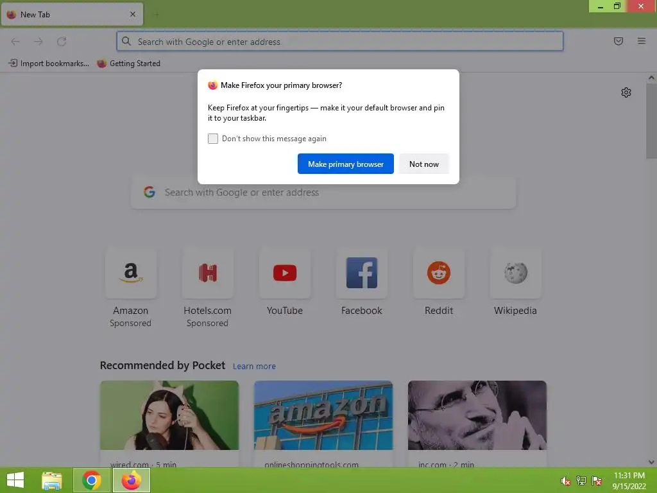Open Save to Pocket icon in toolbar

[x=618, y=41]
